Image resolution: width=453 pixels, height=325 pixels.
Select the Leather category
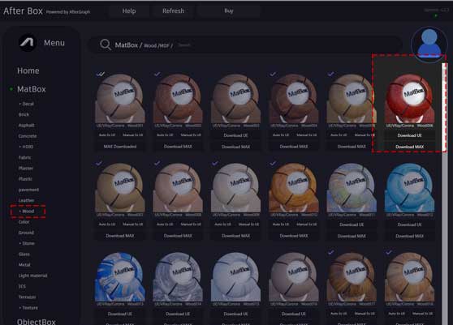pos(26,200)
